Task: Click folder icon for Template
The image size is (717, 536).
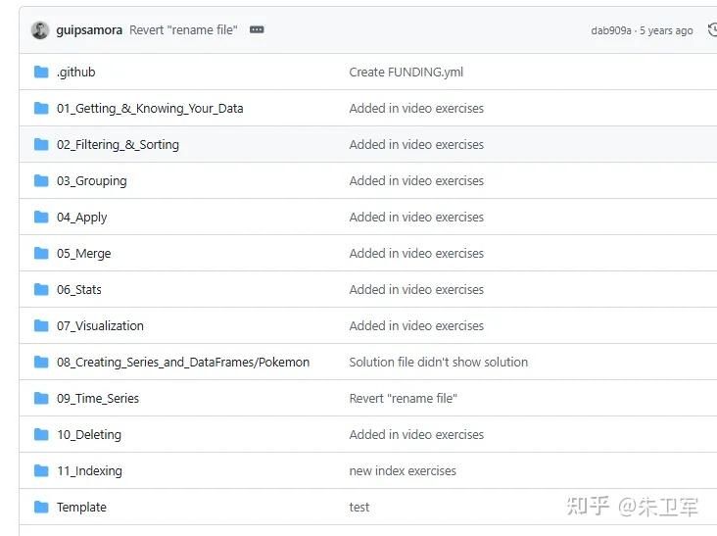Action: 41,507
